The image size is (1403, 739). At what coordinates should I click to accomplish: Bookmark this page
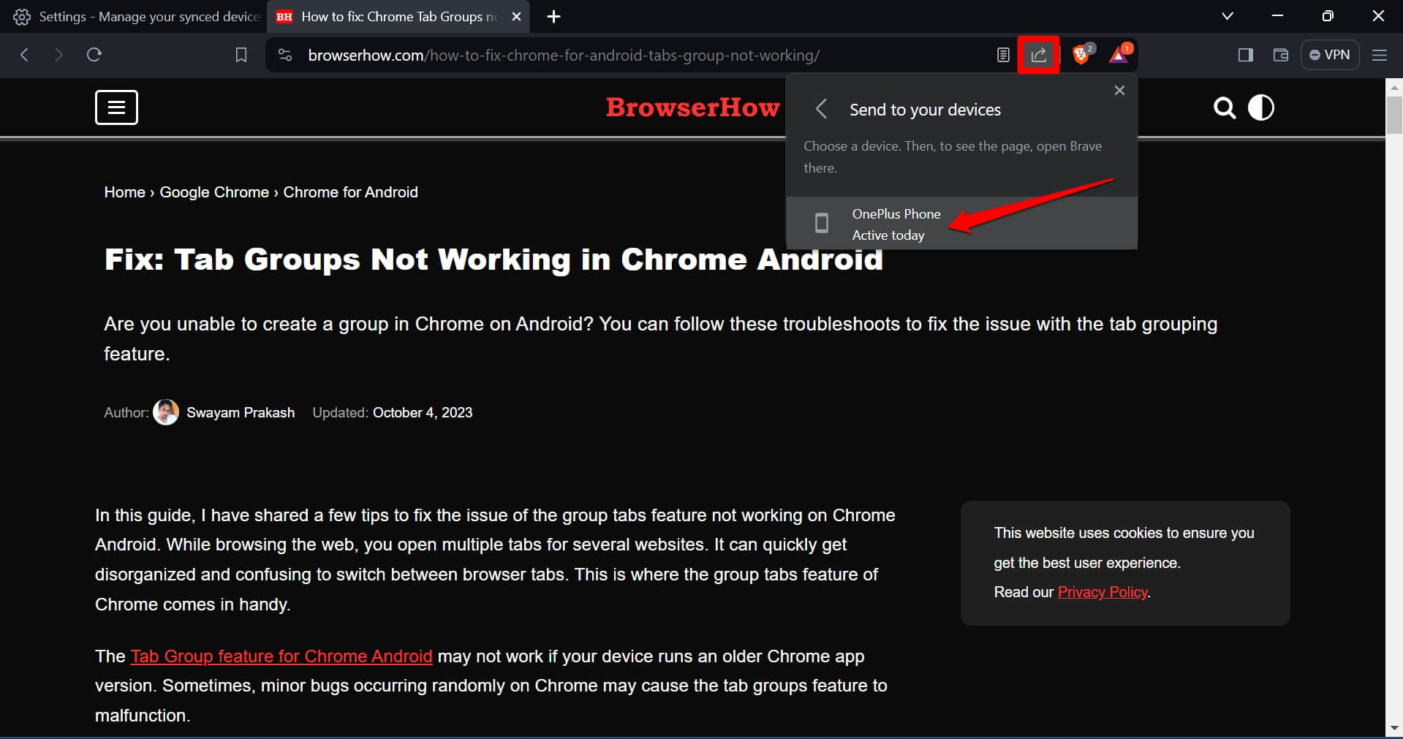coord(241,55)
